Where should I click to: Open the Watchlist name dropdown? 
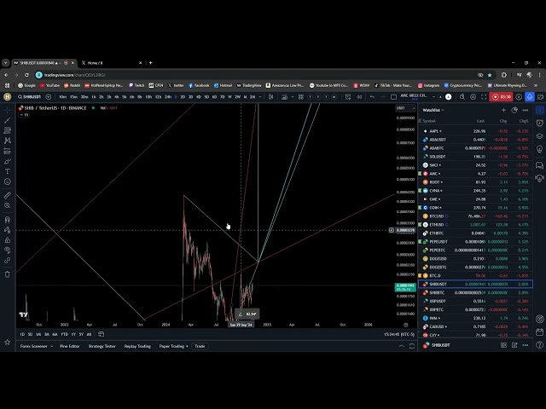coord(432,110)
